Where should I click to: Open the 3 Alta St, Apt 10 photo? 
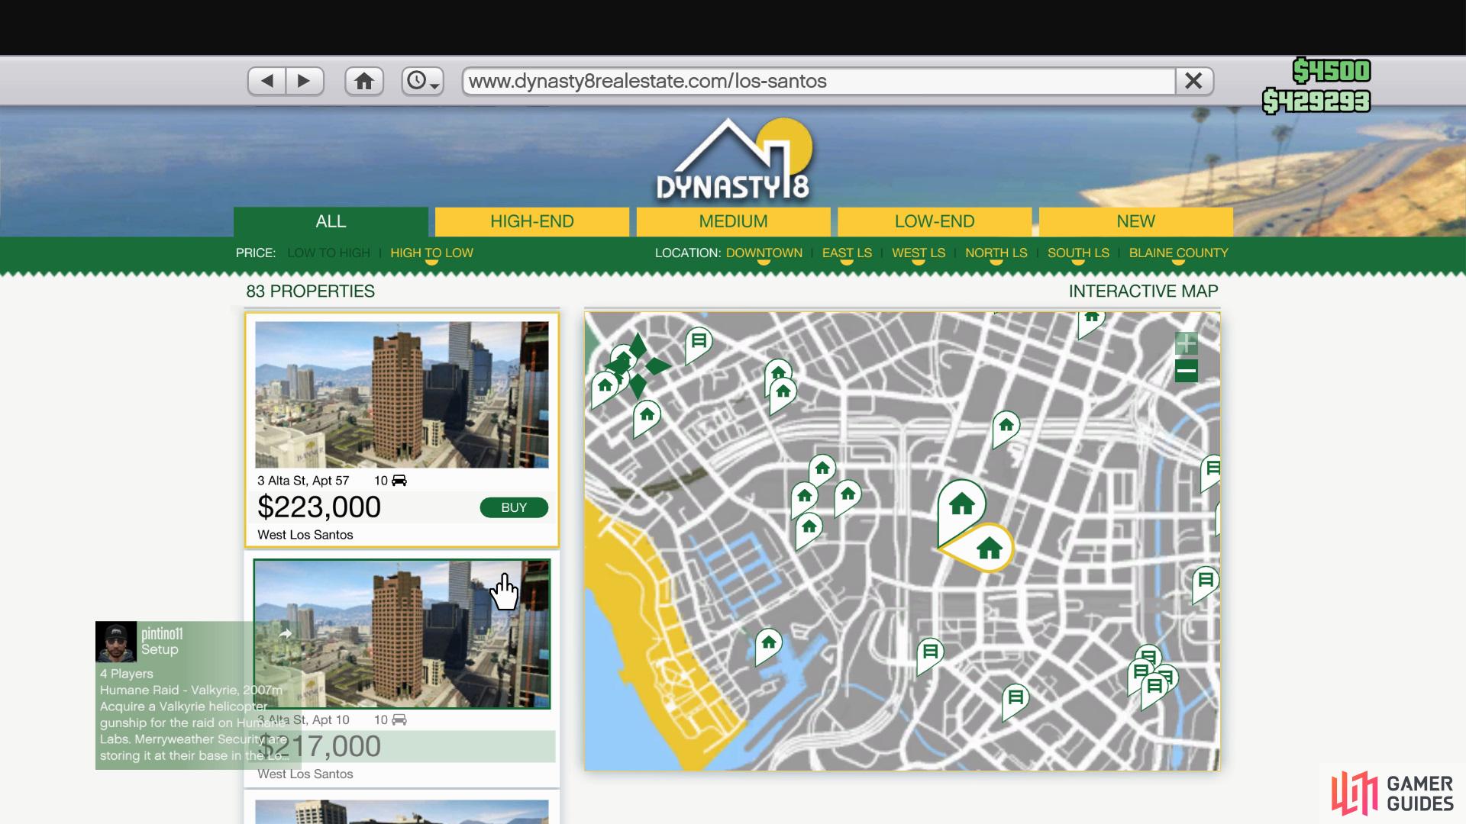coord(402,634)
